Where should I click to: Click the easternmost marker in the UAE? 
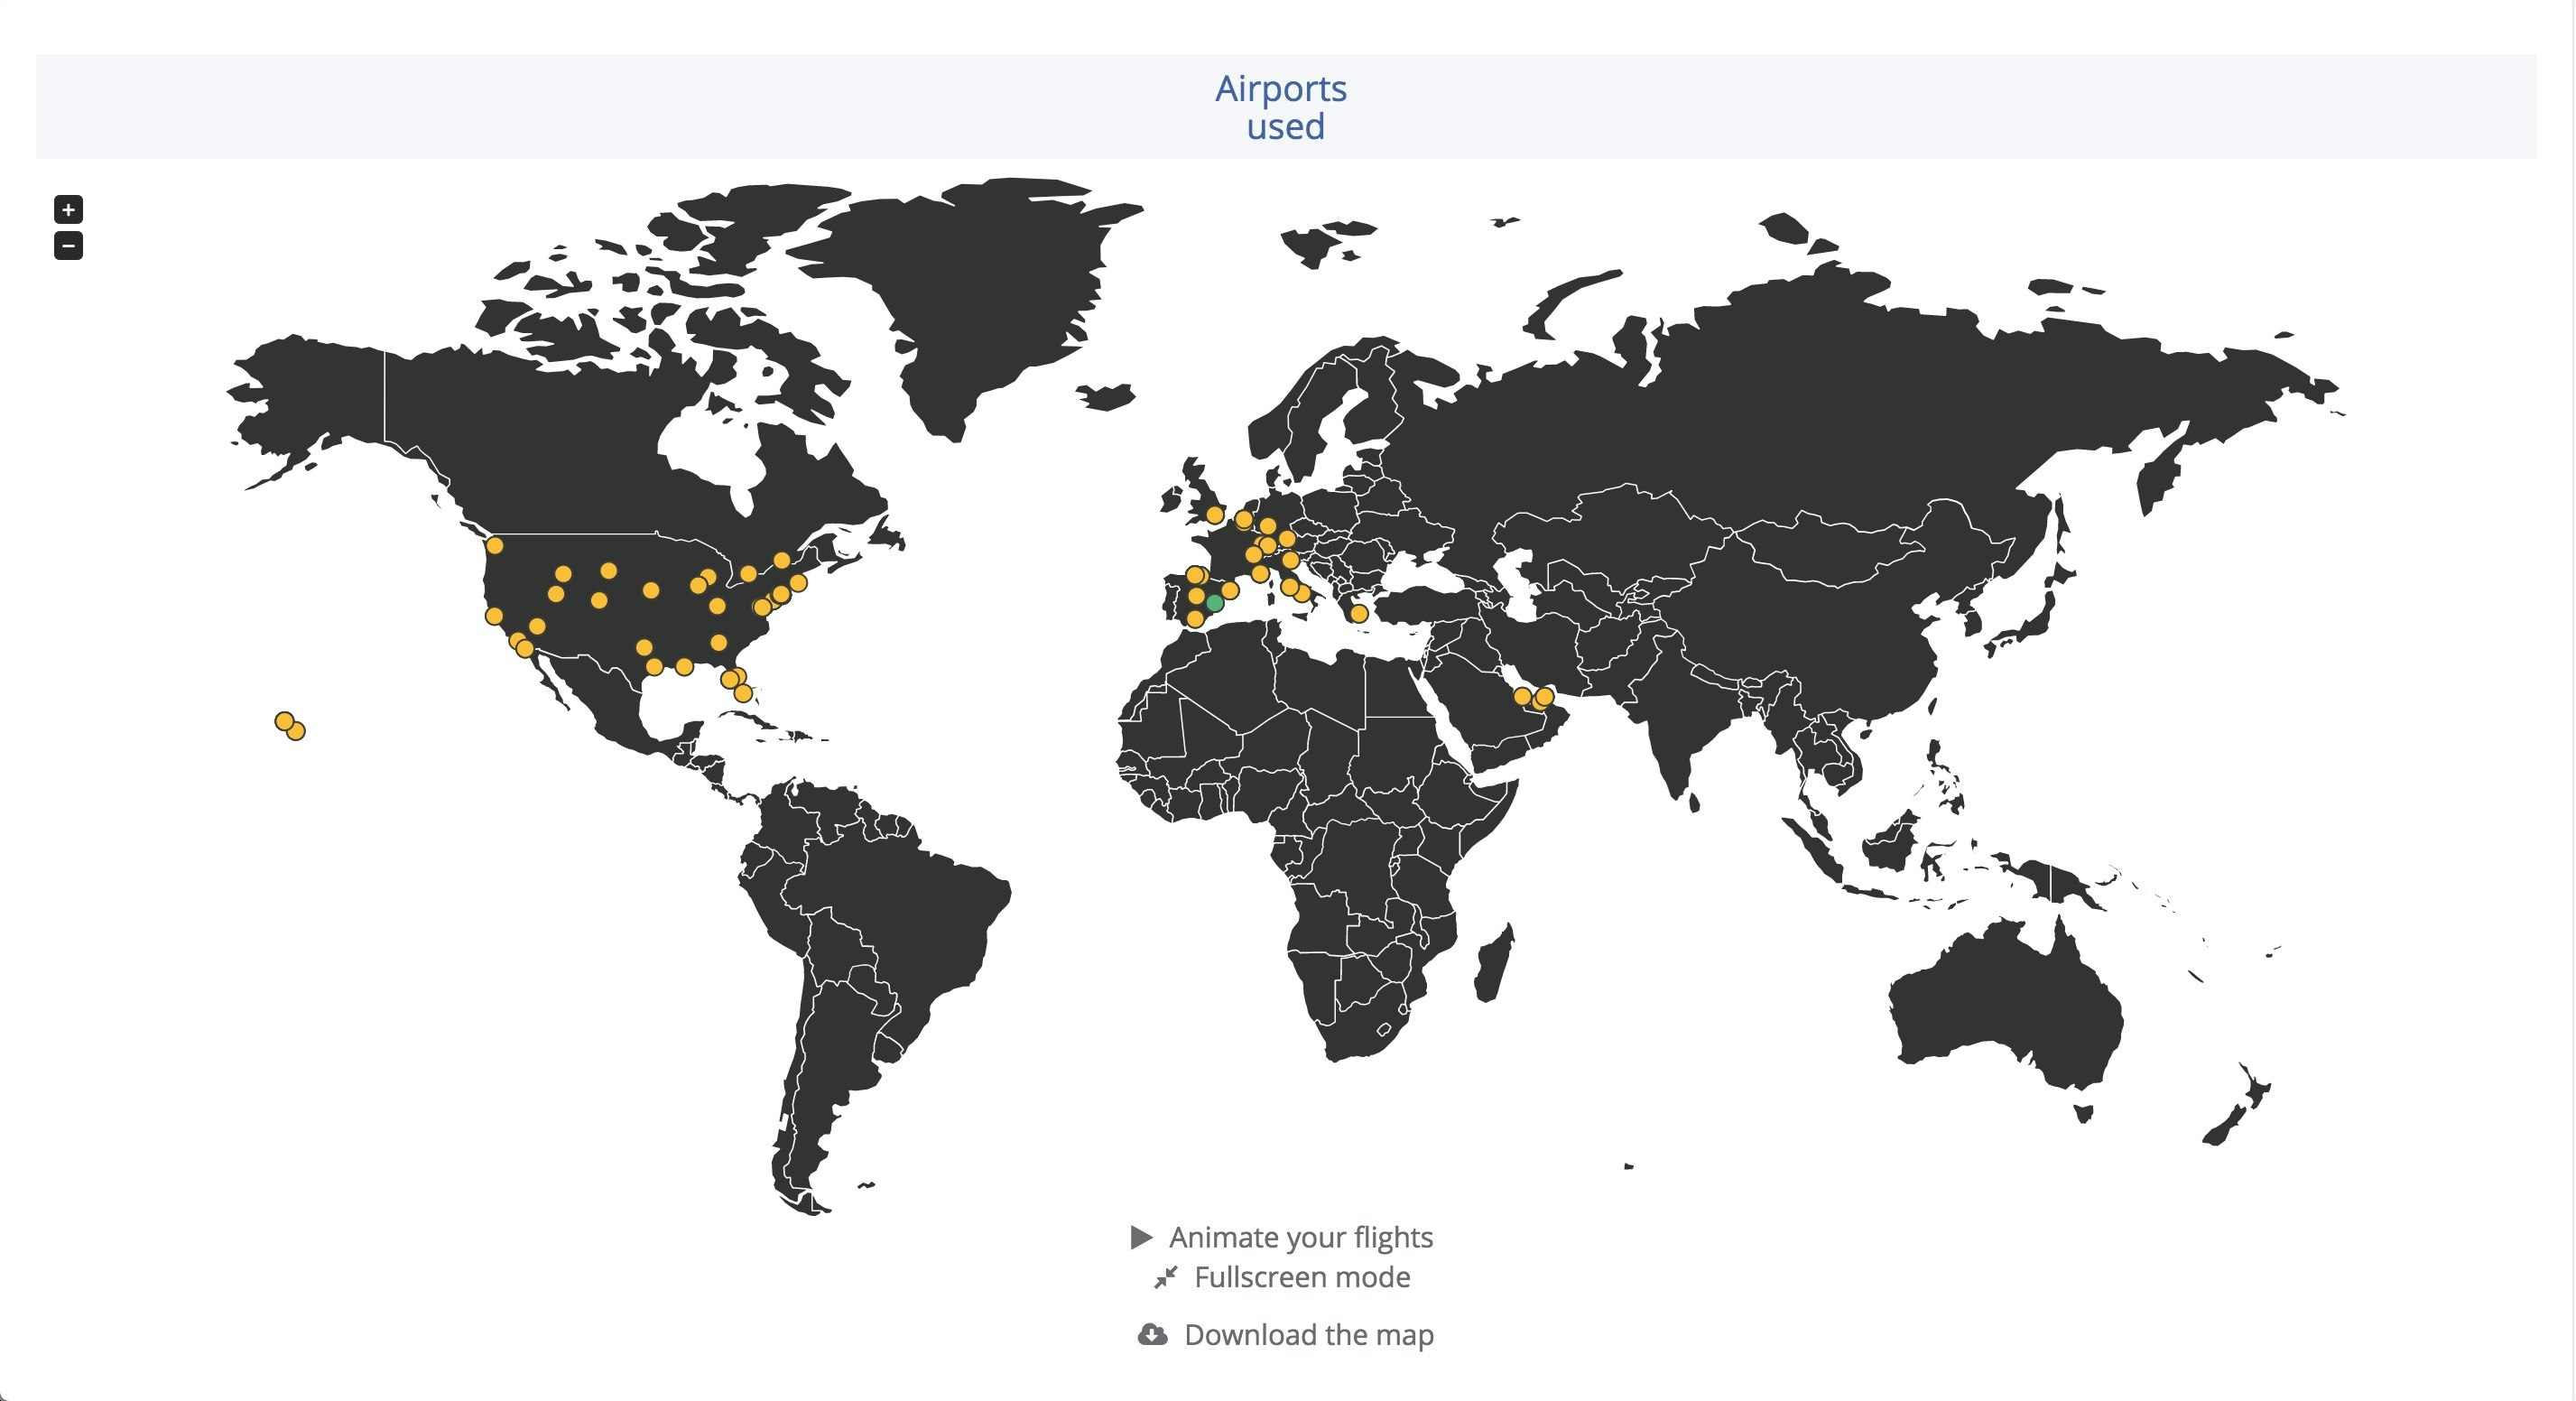[1545, 695]
